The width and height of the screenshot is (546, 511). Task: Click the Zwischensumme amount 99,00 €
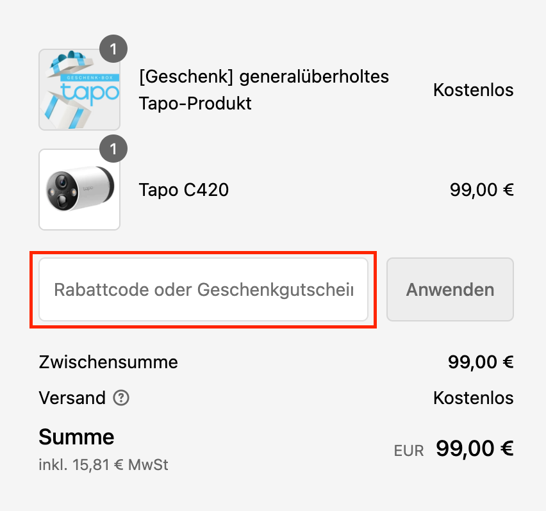coord(481,362)
